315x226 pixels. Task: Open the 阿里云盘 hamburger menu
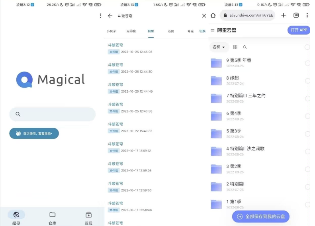coord(213,30)
